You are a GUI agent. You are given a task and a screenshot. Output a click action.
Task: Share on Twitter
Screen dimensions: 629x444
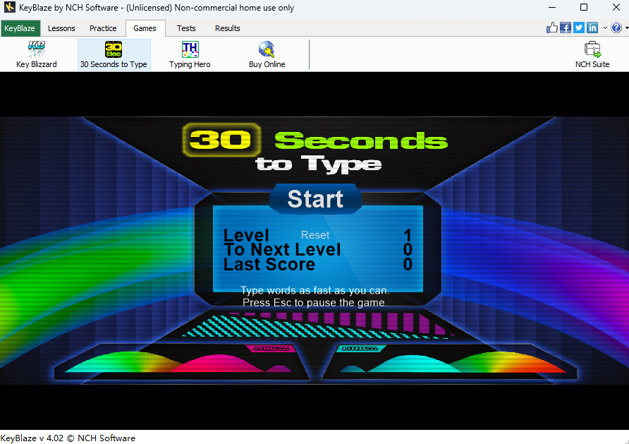579,28
